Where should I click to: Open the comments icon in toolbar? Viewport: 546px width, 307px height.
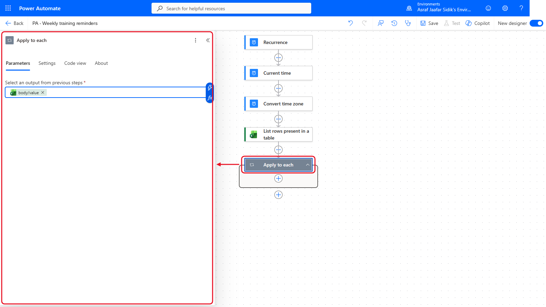coord(380,23)
